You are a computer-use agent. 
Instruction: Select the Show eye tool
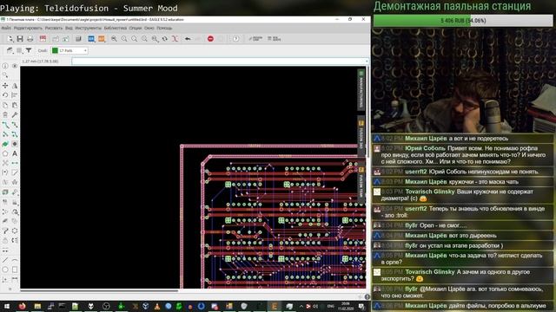(15, 66)
